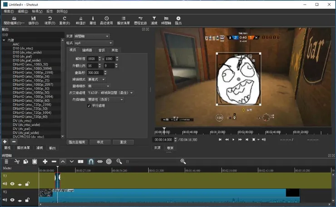Open the File menu
The image size is (336, 207).
(9, 11)
